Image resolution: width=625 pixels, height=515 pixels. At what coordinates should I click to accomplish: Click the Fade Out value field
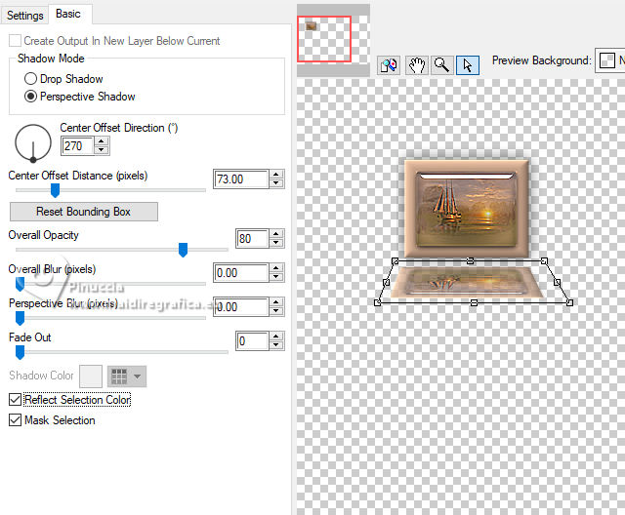[252, 341]
